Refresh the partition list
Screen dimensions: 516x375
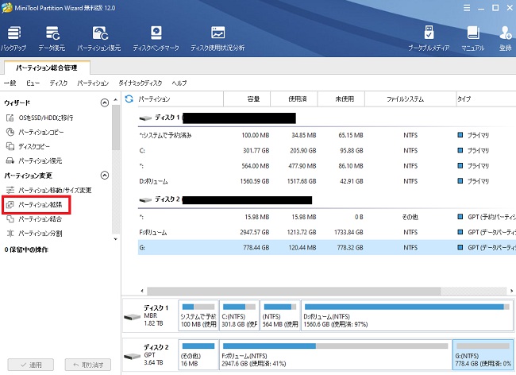tap(129, 99)
